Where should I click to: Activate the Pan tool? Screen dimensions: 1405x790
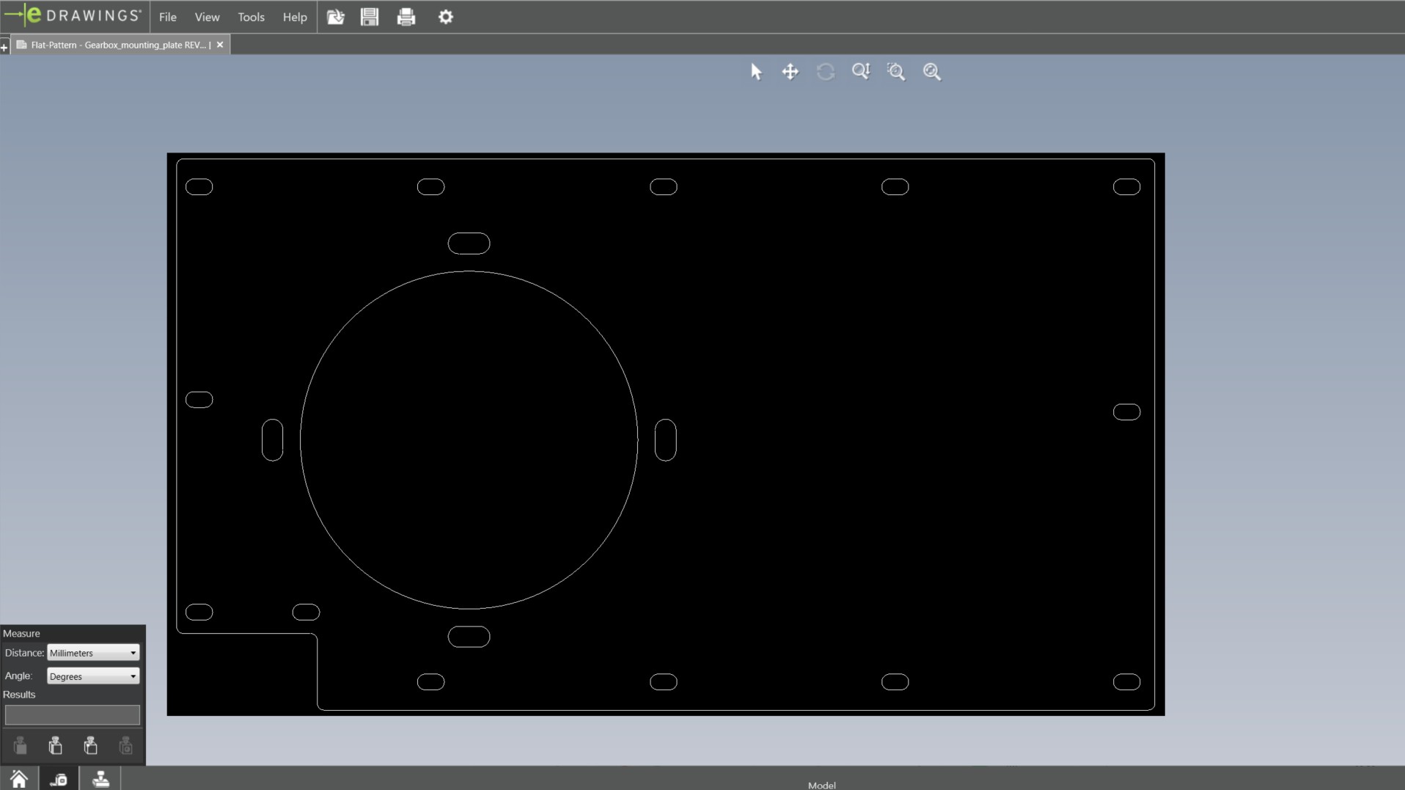click(790, 71)
